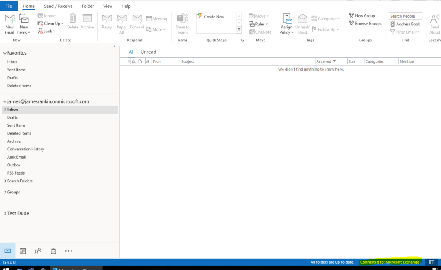Click the Search People input field

405,16
